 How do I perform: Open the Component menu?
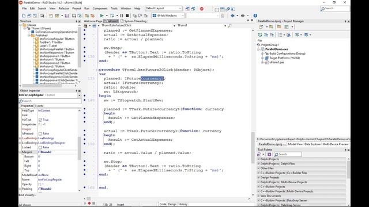pyautogui.click(x=100, y=9)
